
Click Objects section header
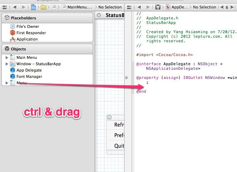tap(47, 49)
